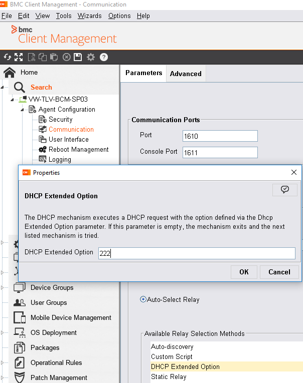Click Cancel in Properties dialog
Screen dimensions: 303x383
pyautogui.click(x=279, y=272)
